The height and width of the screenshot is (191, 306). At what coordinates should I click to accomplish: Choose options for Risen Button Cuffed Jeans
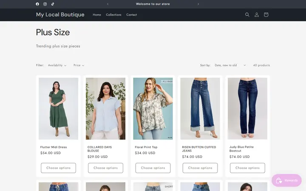click(200, 168)
